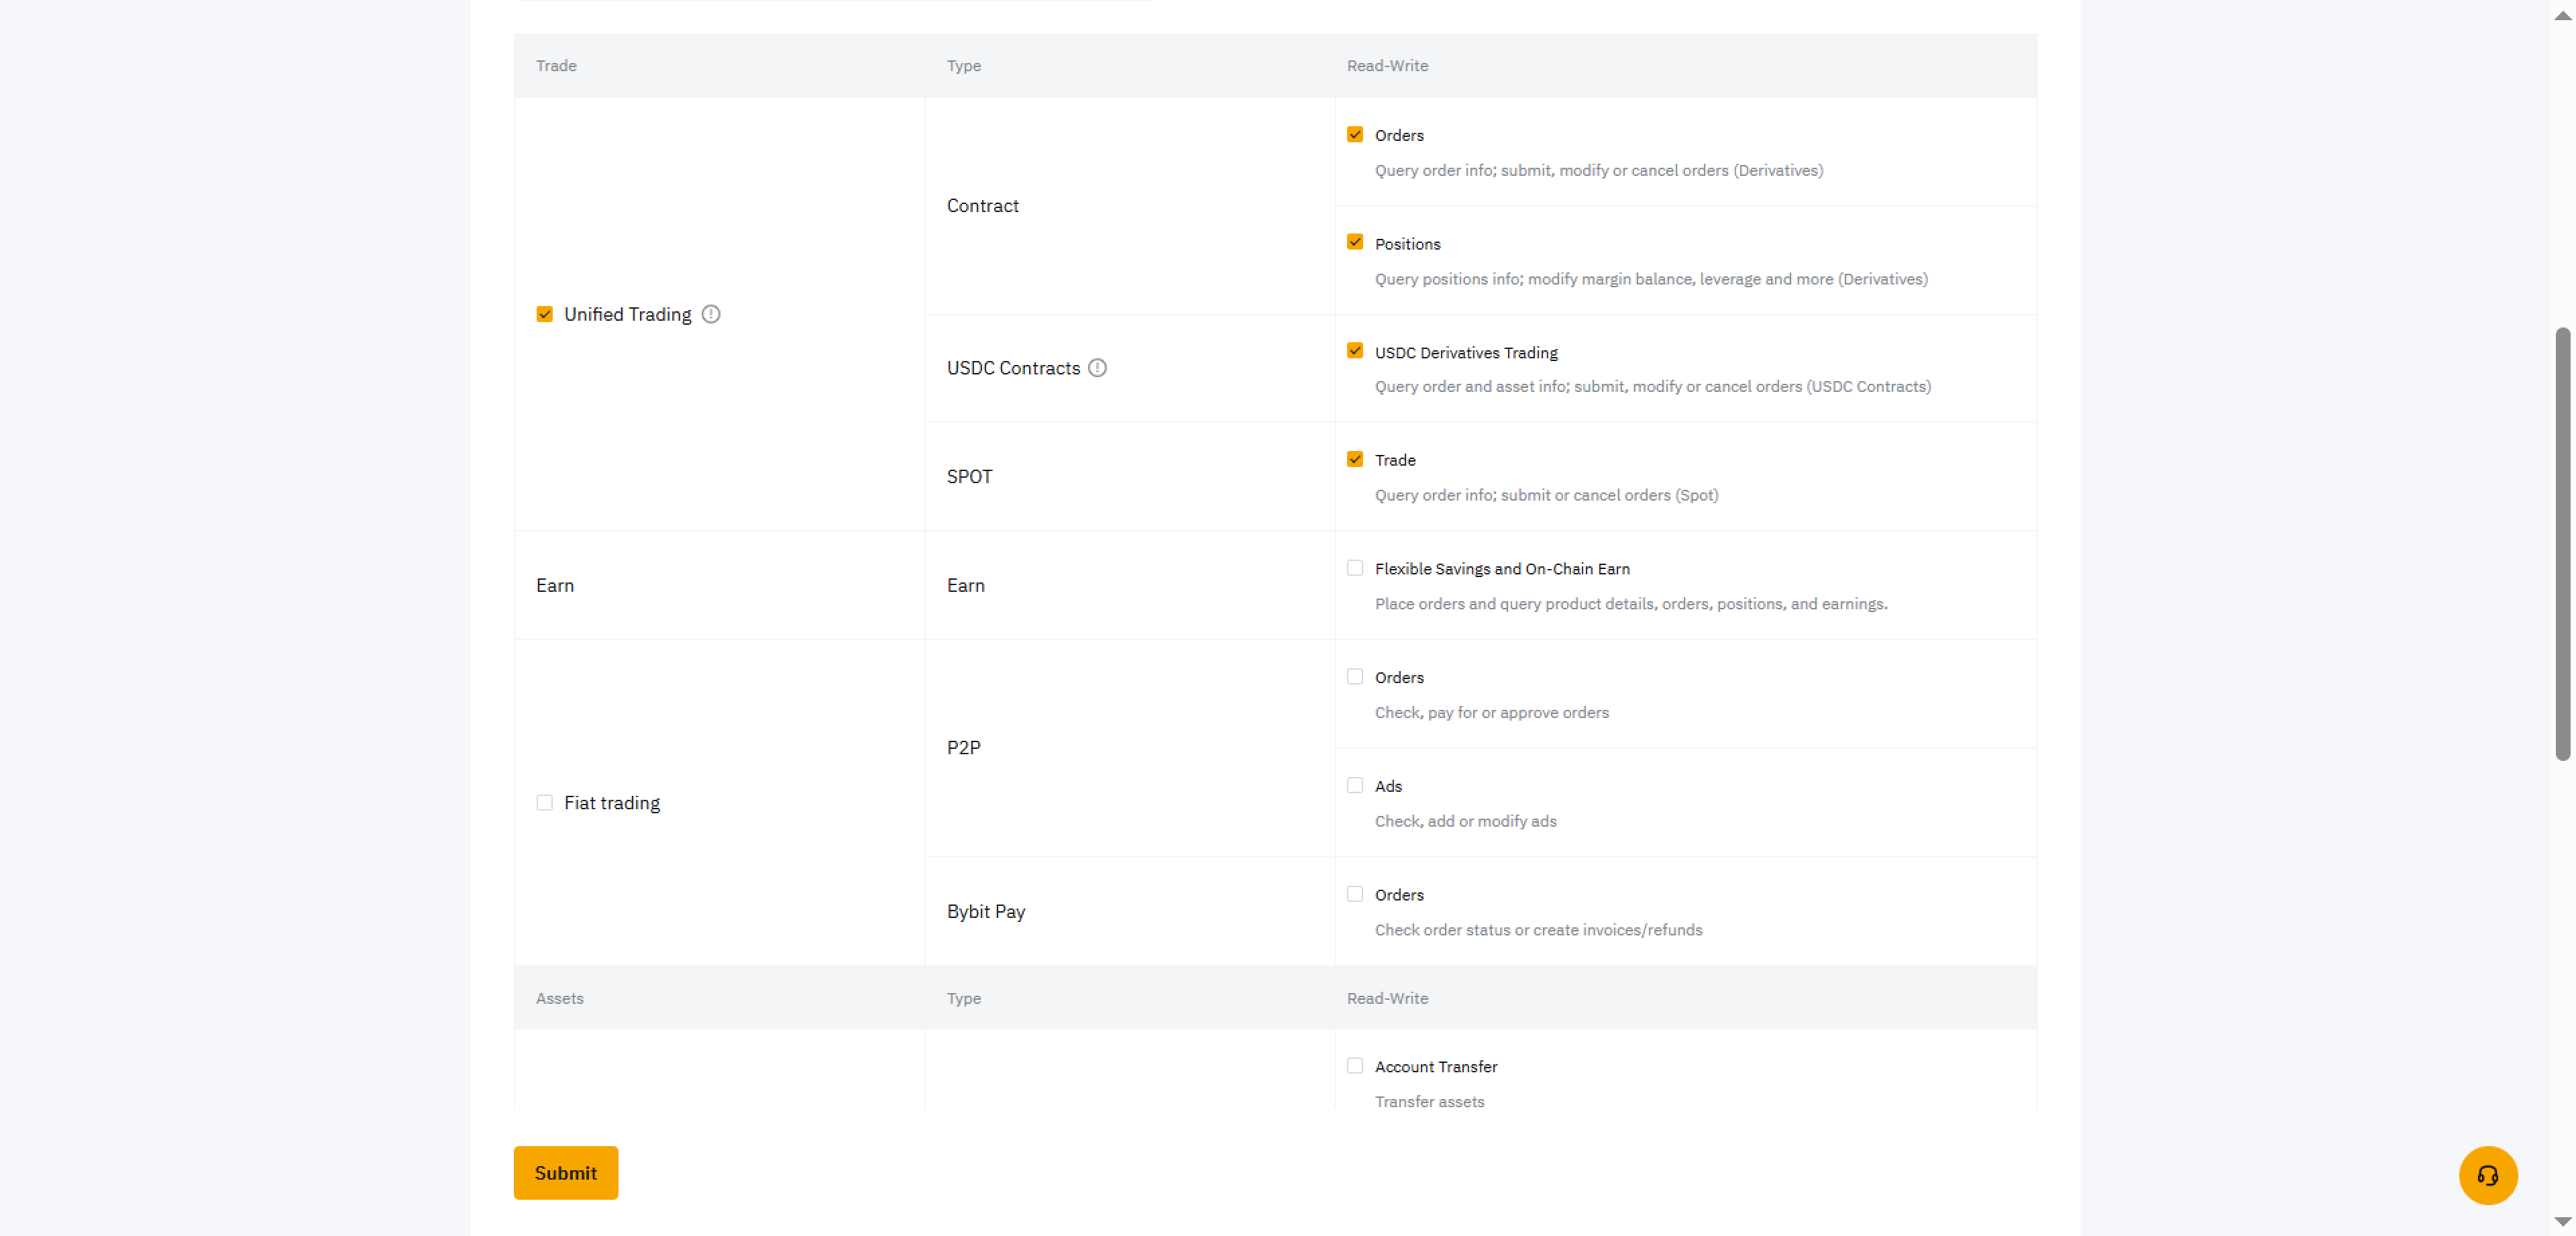Viewport: 2576px width, 1236px height.
Task: Uncheck Positions permission checkbox
Action: [x=1354, y=243]
